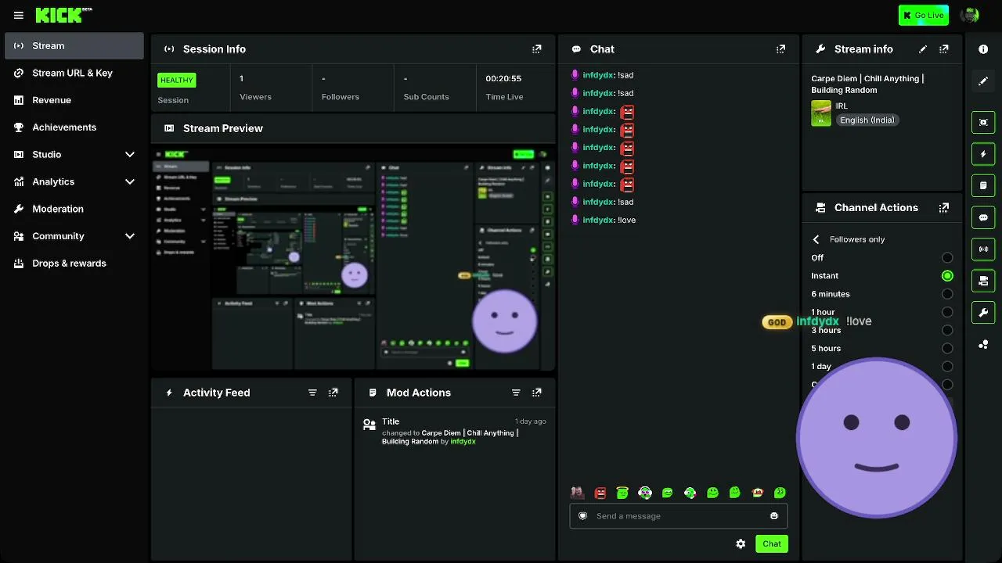Click the info icon atop the right toolbar
This screenshot has height=563, width=1002.
click(983, 49)
